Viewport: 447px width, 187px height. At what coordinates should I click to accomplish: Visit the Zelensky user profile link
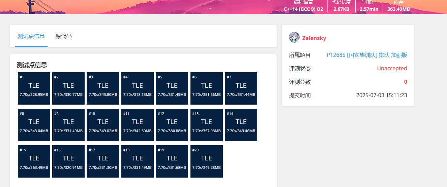(x=314, y=38)
